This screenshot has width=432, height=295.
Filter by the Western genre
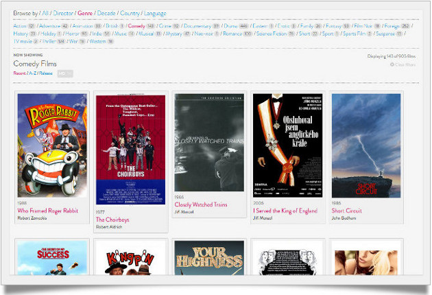(97, 41)
